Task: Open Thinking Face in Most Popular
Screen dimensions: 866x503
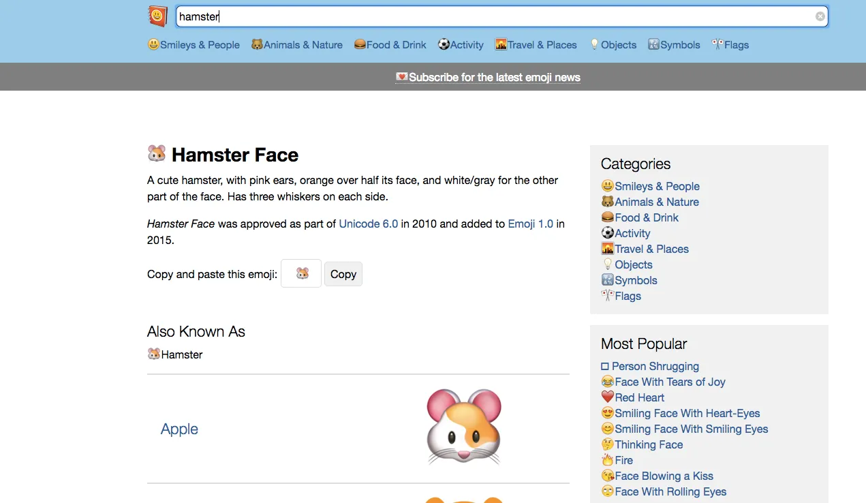Action: (642, 444)
